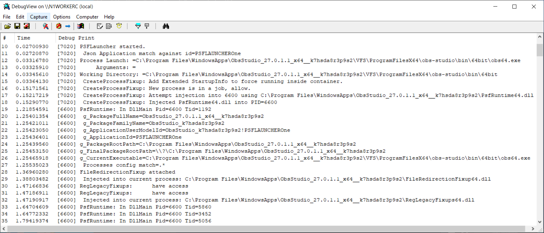Select the 'g_ApplicationUserModelId=' log line
This screenshot has width=544, height=233.
269,130
